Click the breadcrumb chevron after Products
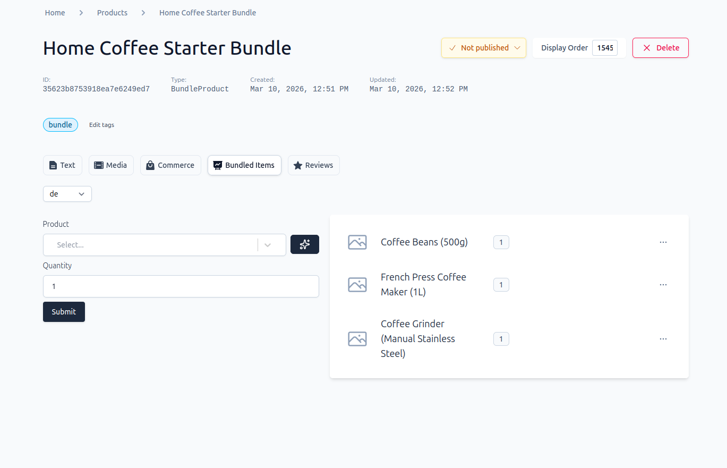This screenshot has width=727, height=468. coord(143,13)
